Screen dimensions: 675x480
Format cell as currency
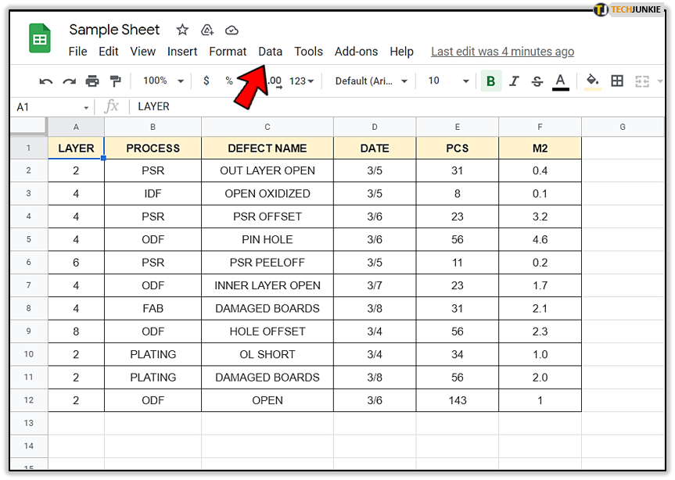click(x=206, y=81)
